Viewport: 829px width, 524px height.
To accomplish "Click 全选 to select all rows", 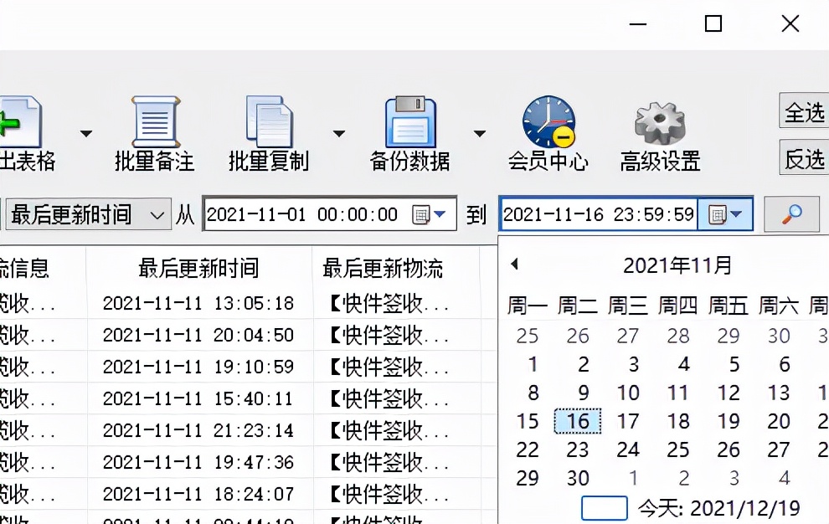I will tap(803, 110).
